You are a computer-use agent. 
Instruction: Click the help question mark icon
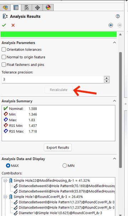tap(118, 16)
